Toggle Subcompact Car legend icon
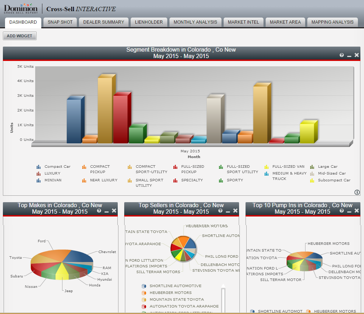Viewport: 364px width, 314px height. [x=312, y=181]
